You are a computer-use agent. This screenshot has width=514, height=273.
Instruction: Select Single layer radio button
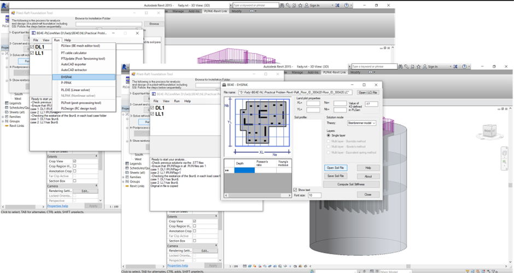point(329,135)
